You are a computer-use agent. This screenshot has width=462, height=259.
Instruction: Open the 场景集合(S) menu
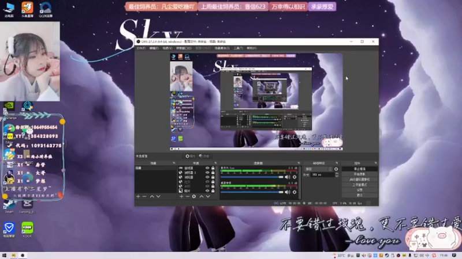(x=222, y=48)
